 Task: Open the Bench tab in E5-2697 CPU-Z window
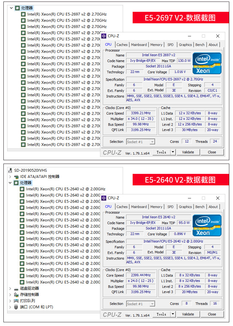click(200, 45)
